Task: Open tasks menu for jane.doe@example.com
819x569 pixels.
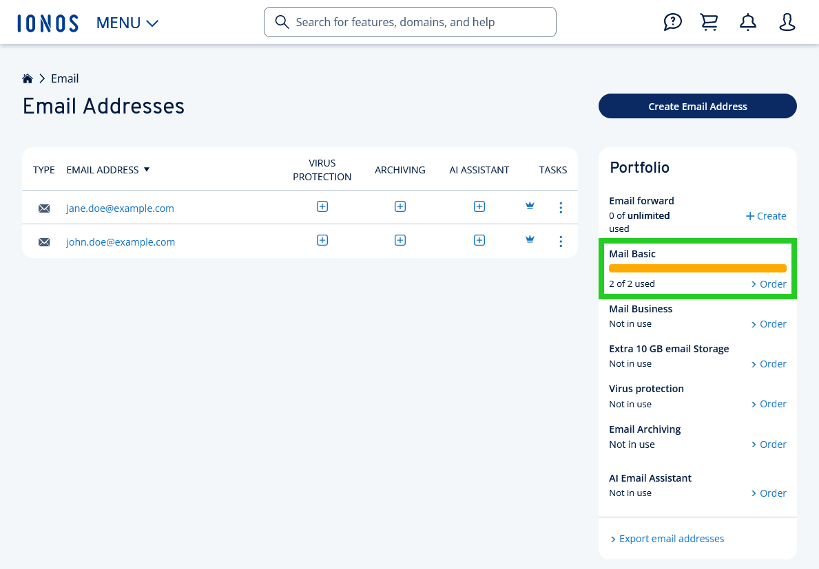Action: (x=561, y=208)
